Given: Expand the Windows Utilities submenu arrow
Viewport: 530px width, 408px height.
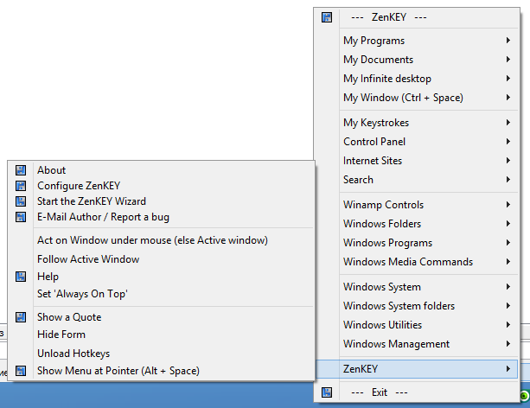Looking at the screenshot, I should (508, 325).
